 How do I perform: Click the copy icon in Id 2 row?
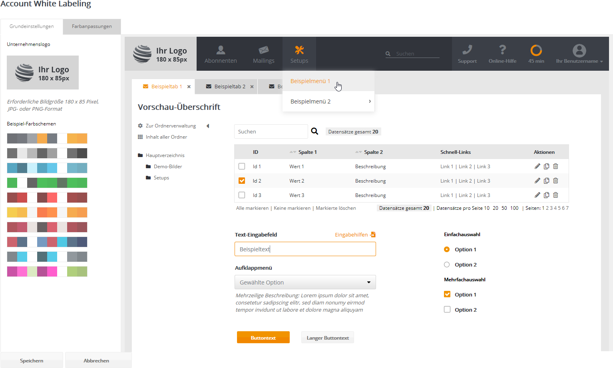(x=546, y=181)
